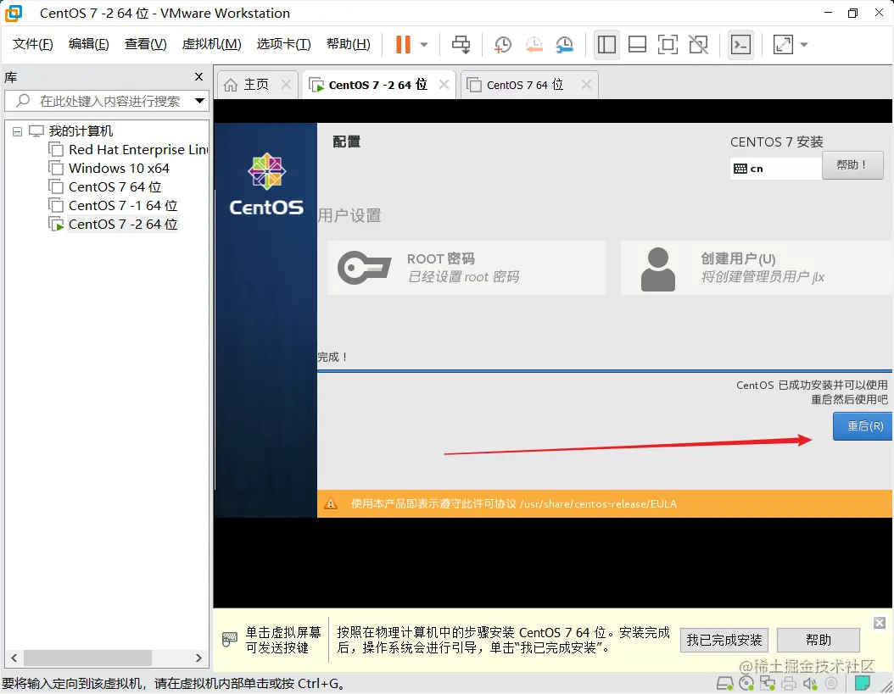Image resolution: width=894 pixels, height=694 pixels.
Task: Click the CD/DVD drive status icon
Action: (746, 683)
